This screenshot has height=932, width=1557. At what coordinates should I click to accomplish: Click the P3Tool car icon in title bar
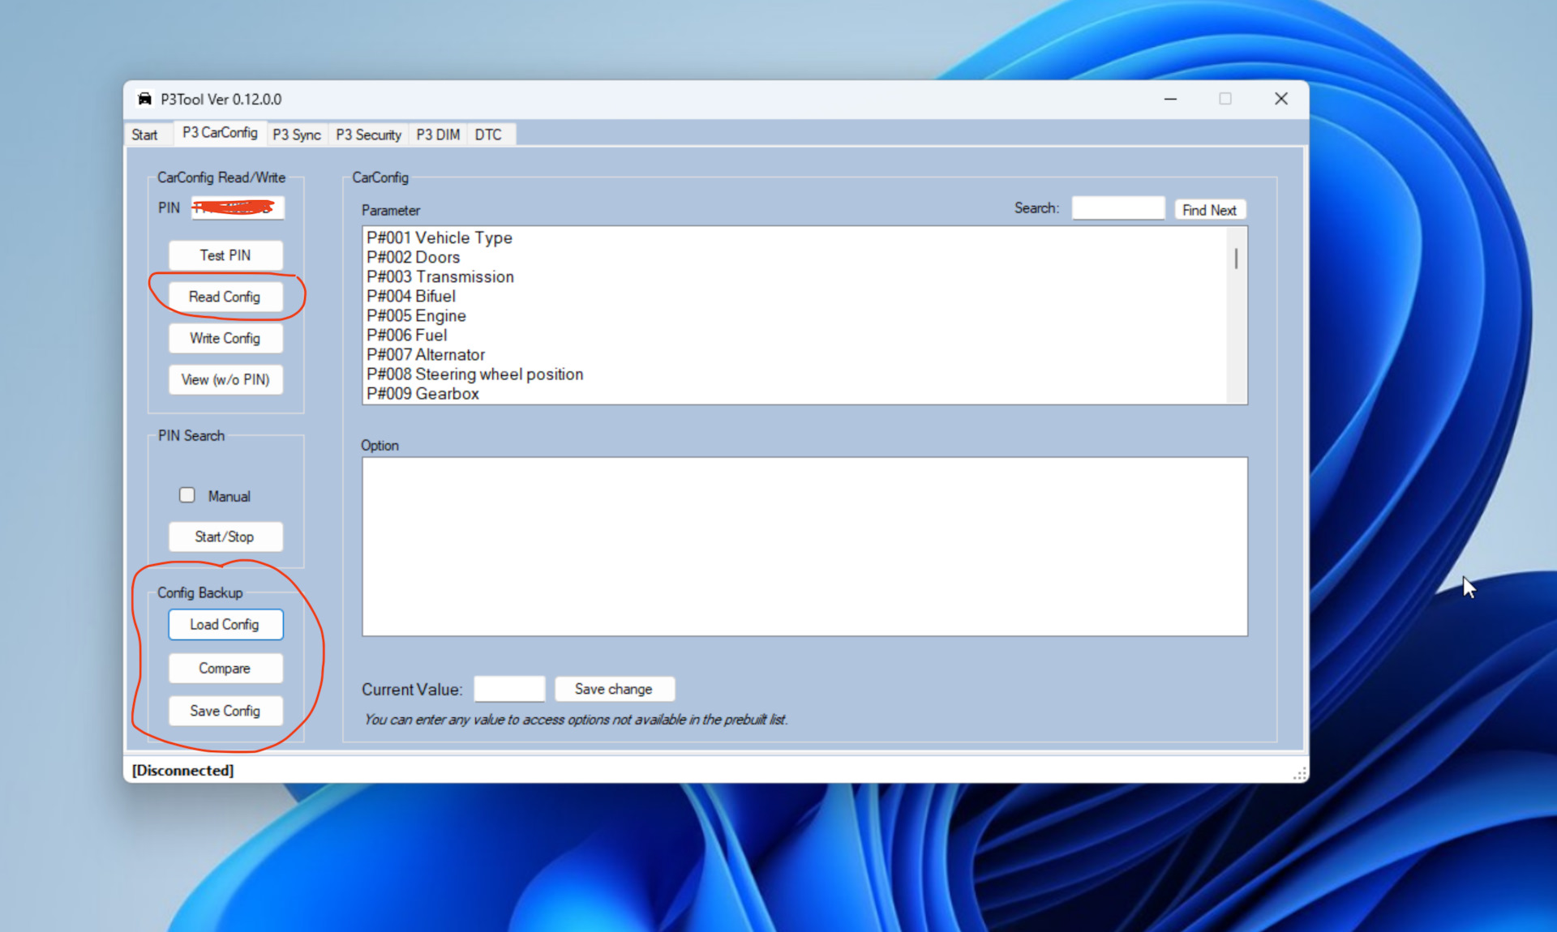tap(144, 99)
